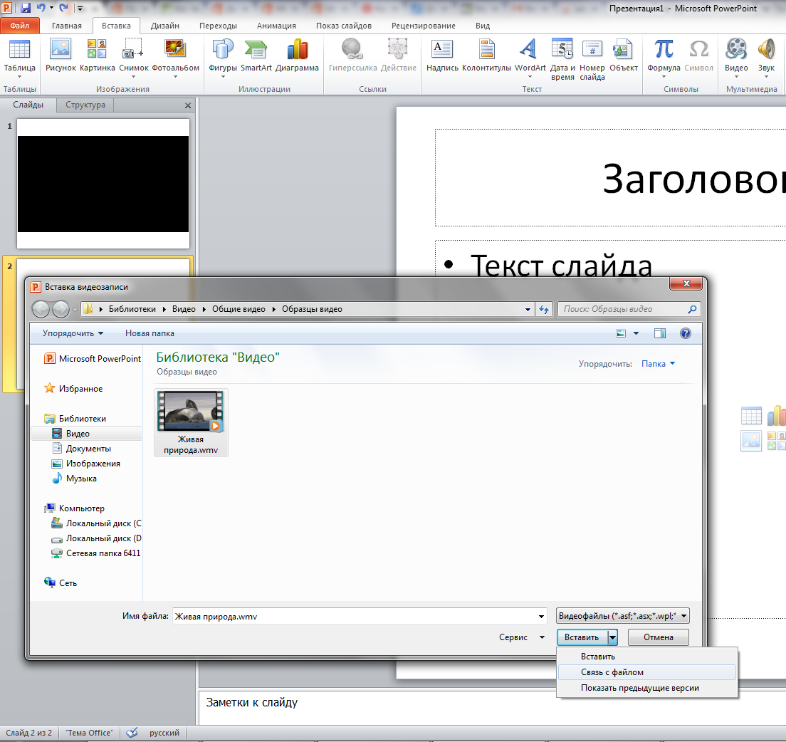Select Документы in the navigation tree

[x=88, y=449]
